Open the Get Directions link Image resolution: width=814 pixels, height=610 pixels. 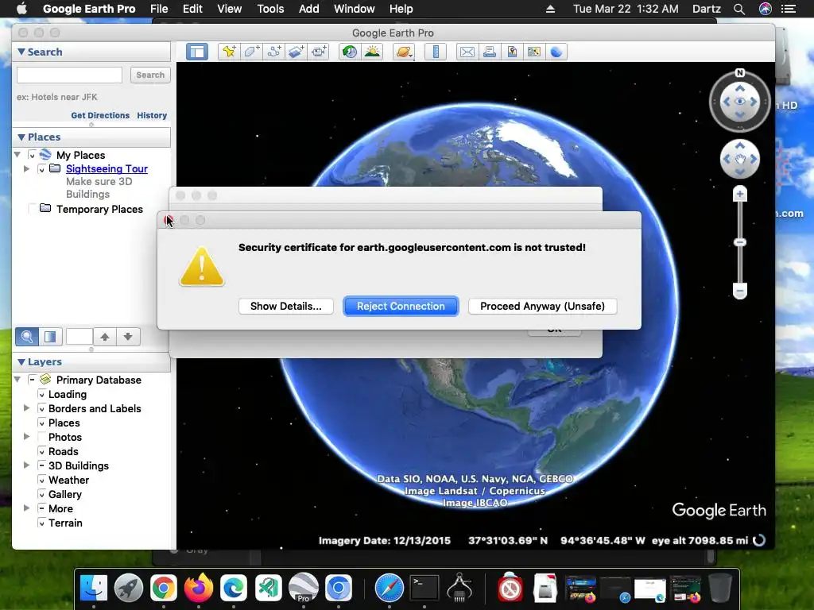100,115
